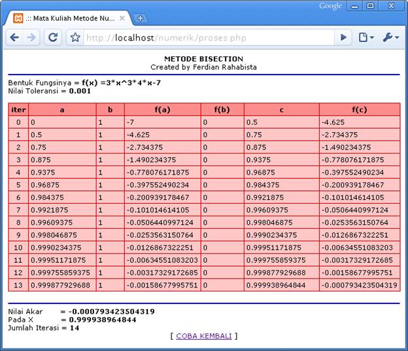408x351 pixels.
Task: Maximize the browser window
Action: point(370,6)
